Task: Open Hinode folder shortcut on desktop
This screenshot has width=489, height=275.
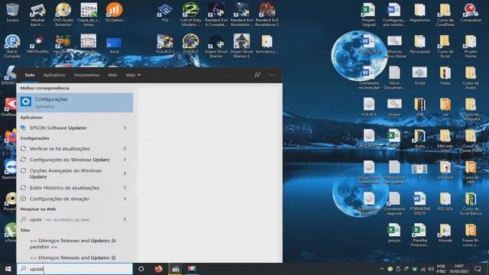Action: click(x=445, y=233)
